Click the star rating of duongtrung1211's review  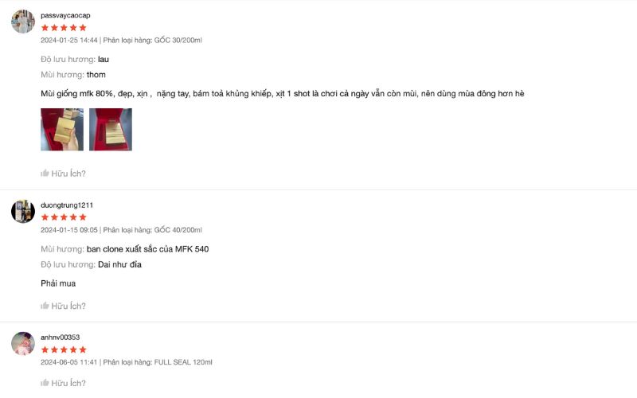pyautogui.click(x=64, y=217)
